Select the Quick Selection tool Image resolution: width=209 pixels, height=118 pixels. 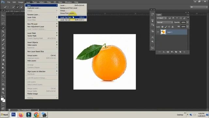(x=3, y=28)
